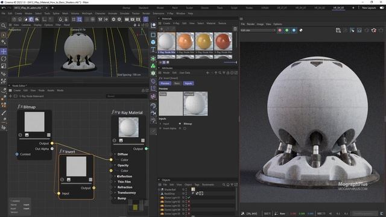The height and width of the screenshot is (217, 386).
Task: Click the Text spline T icon
Action: pos(153,49)
